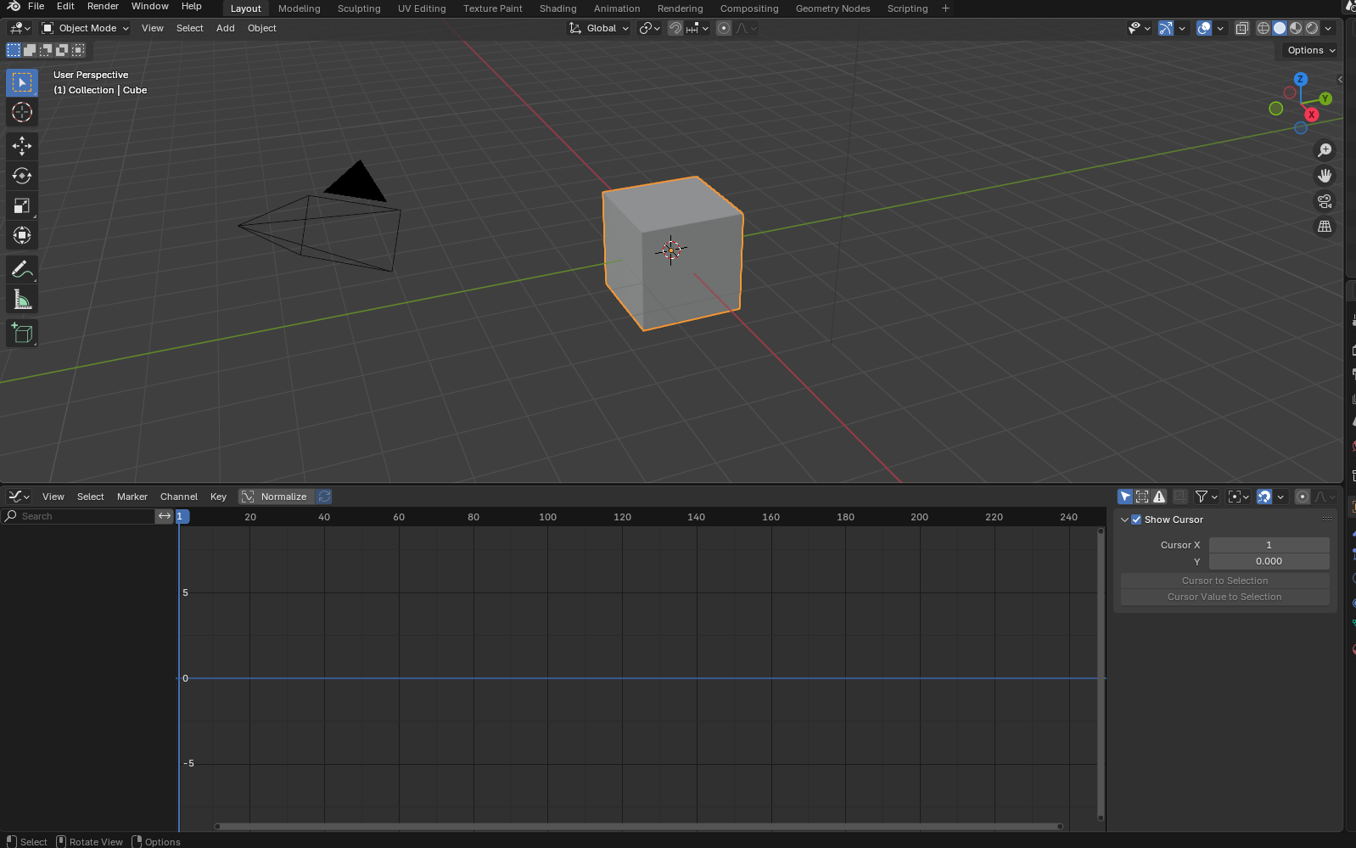The width and height of the screenshot is (1356, 848).
Task: Set selection mode to Intersect selection
Action: (x=78, y=50)
